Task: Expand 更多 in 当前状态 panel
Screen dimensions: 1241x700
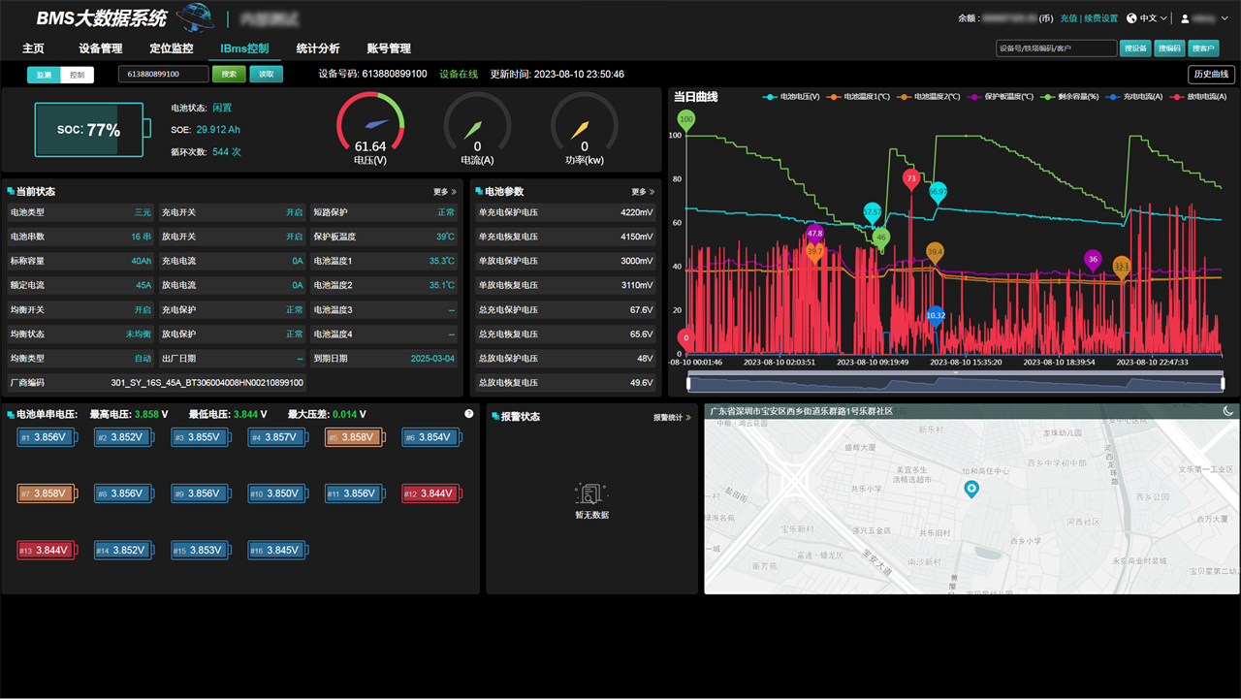Action: click(x=445, y=192)
